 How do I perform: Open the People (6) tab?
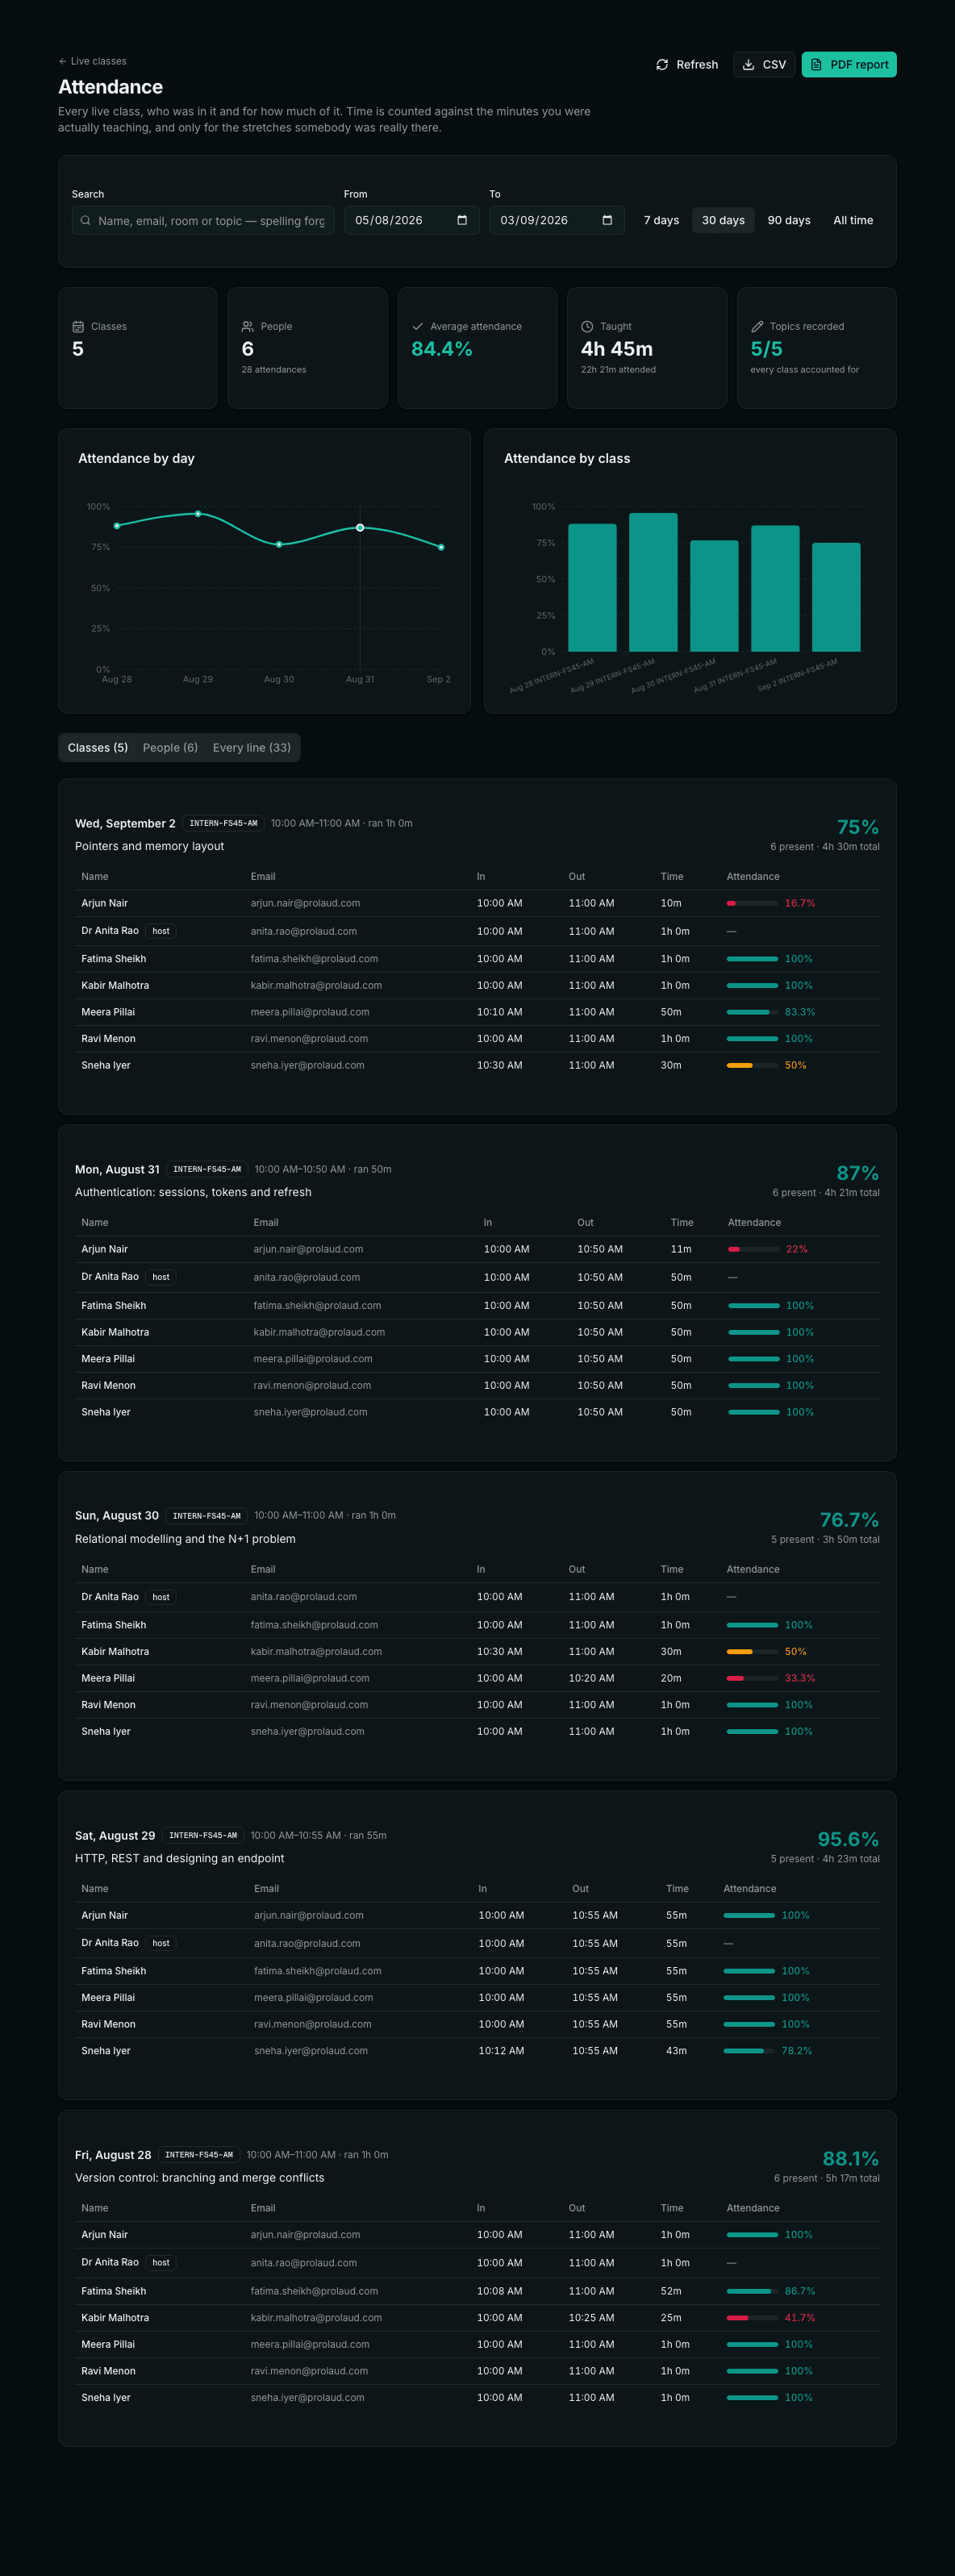[x=170, y=748]
